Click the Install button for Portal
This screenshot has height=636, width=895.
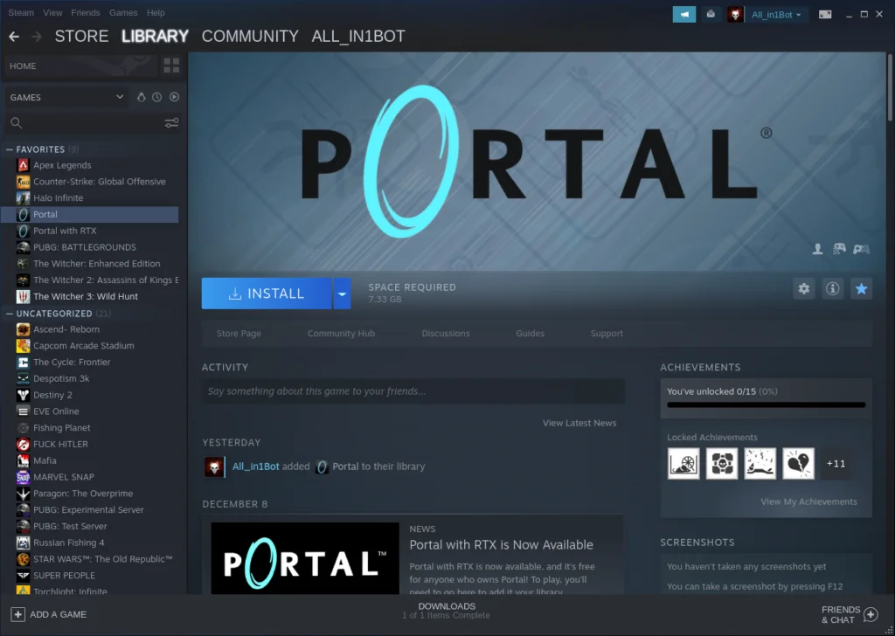click(267, 293)
